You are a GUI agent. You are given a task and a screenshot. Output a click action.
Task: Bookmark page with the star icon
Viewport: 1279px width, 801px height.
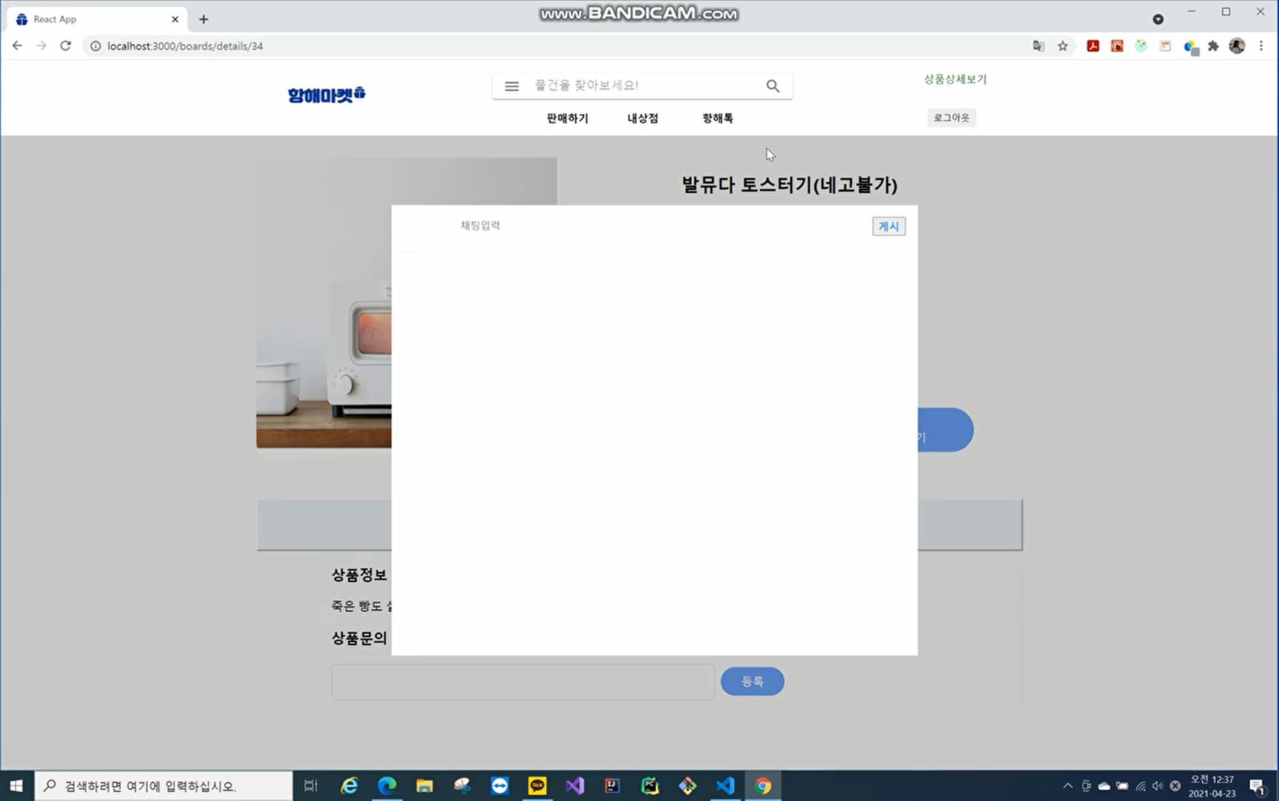tap(1062, 46)
